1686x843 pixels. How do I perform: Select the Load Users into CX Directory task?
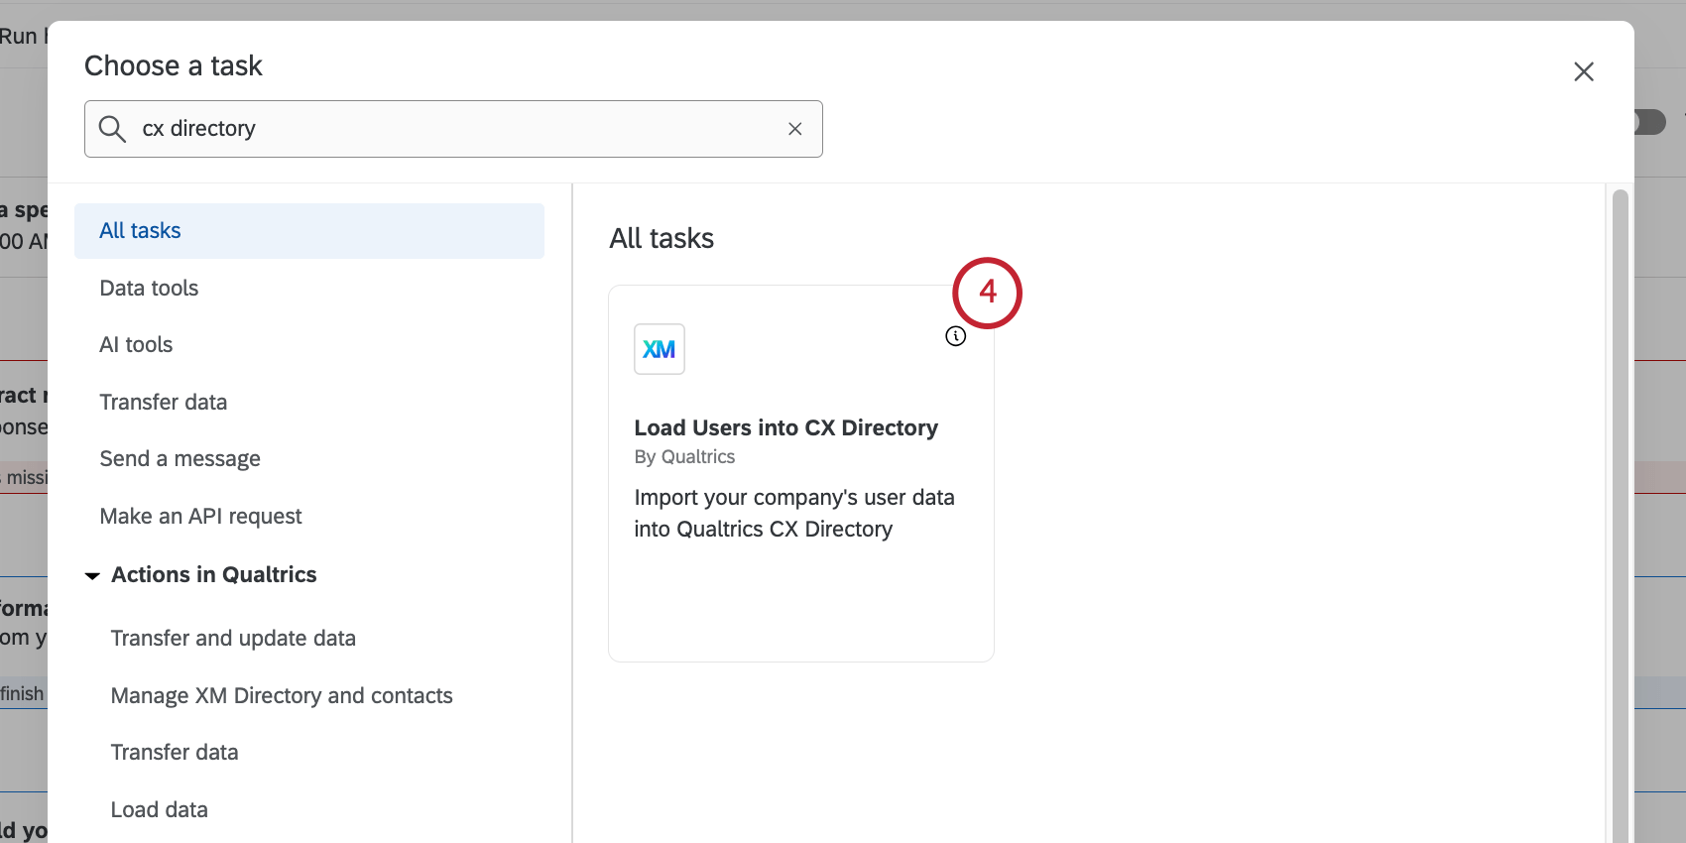click(785, 428)
